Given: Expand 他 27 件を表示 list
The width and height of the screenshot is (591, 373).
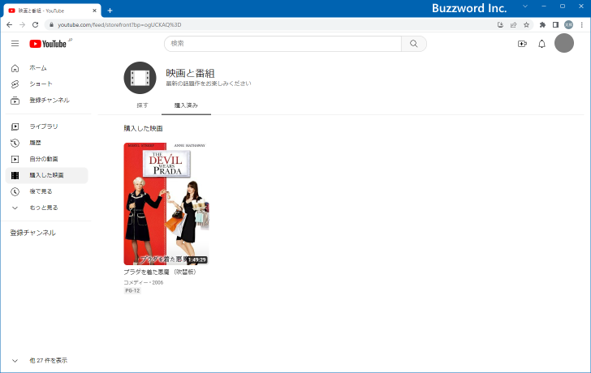Looking at the screenshot, I should coord(47,361).
